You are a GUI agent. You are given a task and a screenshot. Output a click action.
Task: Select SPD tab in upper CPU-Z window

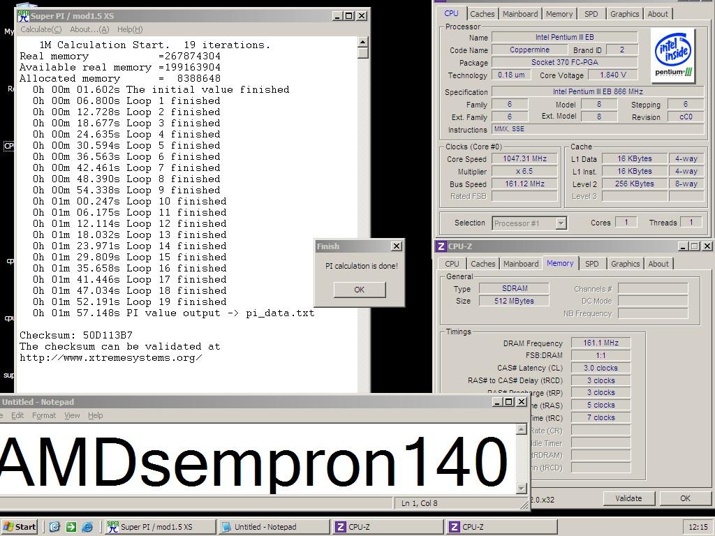[x=591, y=14]
